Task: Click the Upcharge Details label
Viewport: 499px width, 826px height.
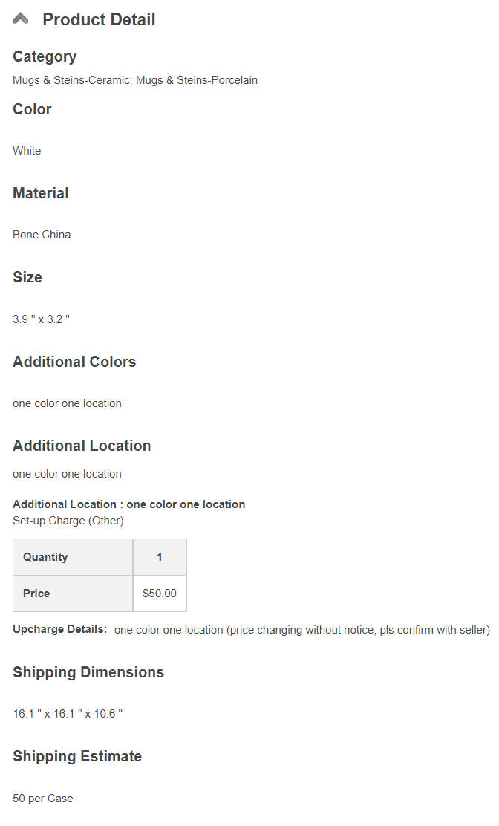Action: coord(59,629)
